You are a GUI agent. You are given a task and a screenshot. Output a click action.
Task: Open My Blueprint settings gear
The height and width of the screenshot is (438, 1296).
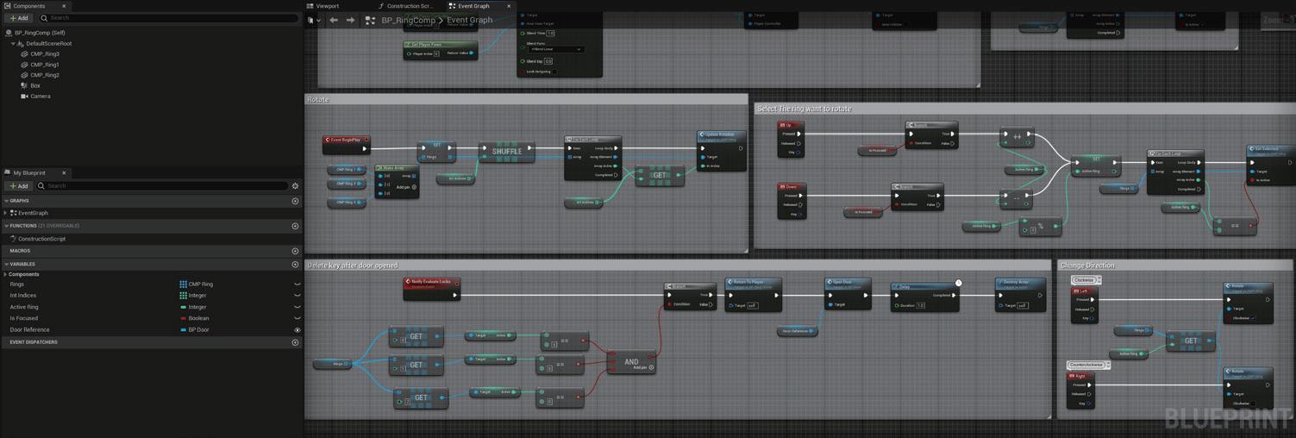coord(295,185)
